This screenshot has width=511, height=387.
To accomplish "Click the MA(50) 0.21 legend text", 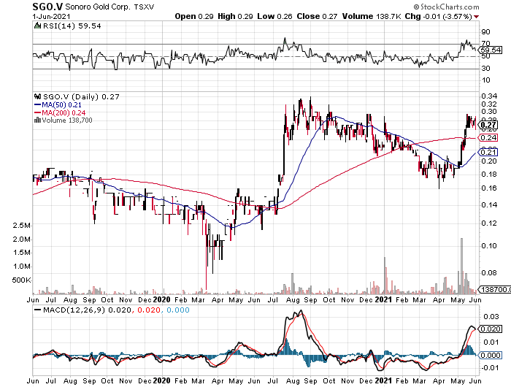I will (61, 105).
